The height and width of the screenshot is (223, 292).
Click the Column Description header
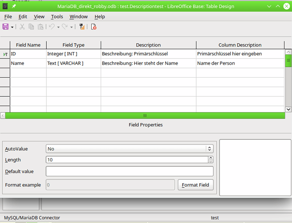(x=240, y=45)
